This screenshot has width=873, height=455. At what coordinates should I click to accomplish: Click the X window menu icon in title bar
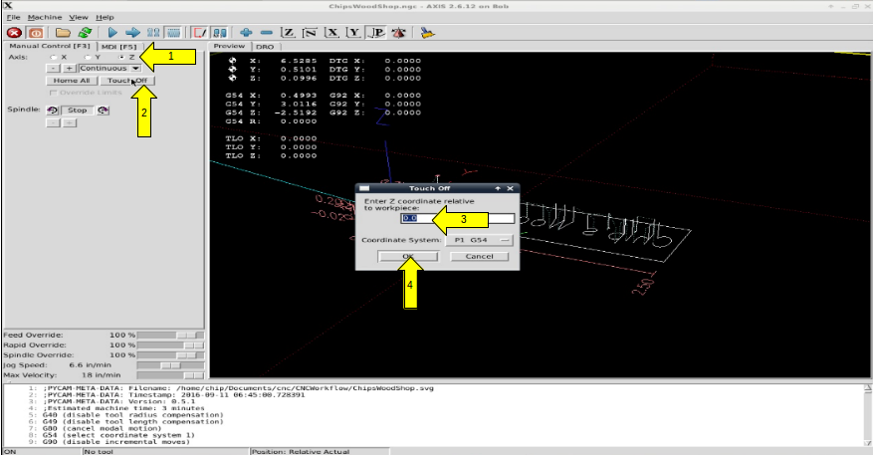(x=8, y=6)
